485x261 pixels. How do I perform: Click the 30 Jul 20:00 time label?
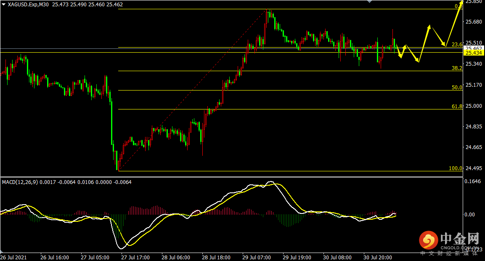tap(378, 258)
